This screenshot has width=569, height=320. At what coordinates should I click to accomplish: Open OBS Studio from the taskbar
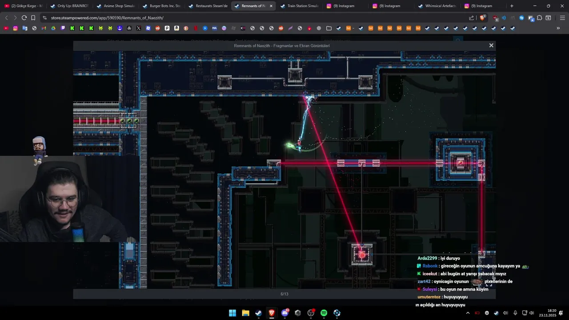(x=311, y=313)
